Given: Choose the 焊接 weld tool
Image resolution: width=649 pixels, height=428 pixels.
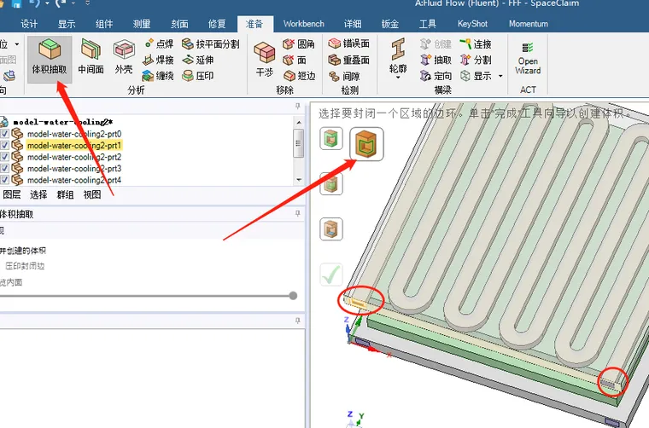Looking at the screenshot, I should click(158, 60).
